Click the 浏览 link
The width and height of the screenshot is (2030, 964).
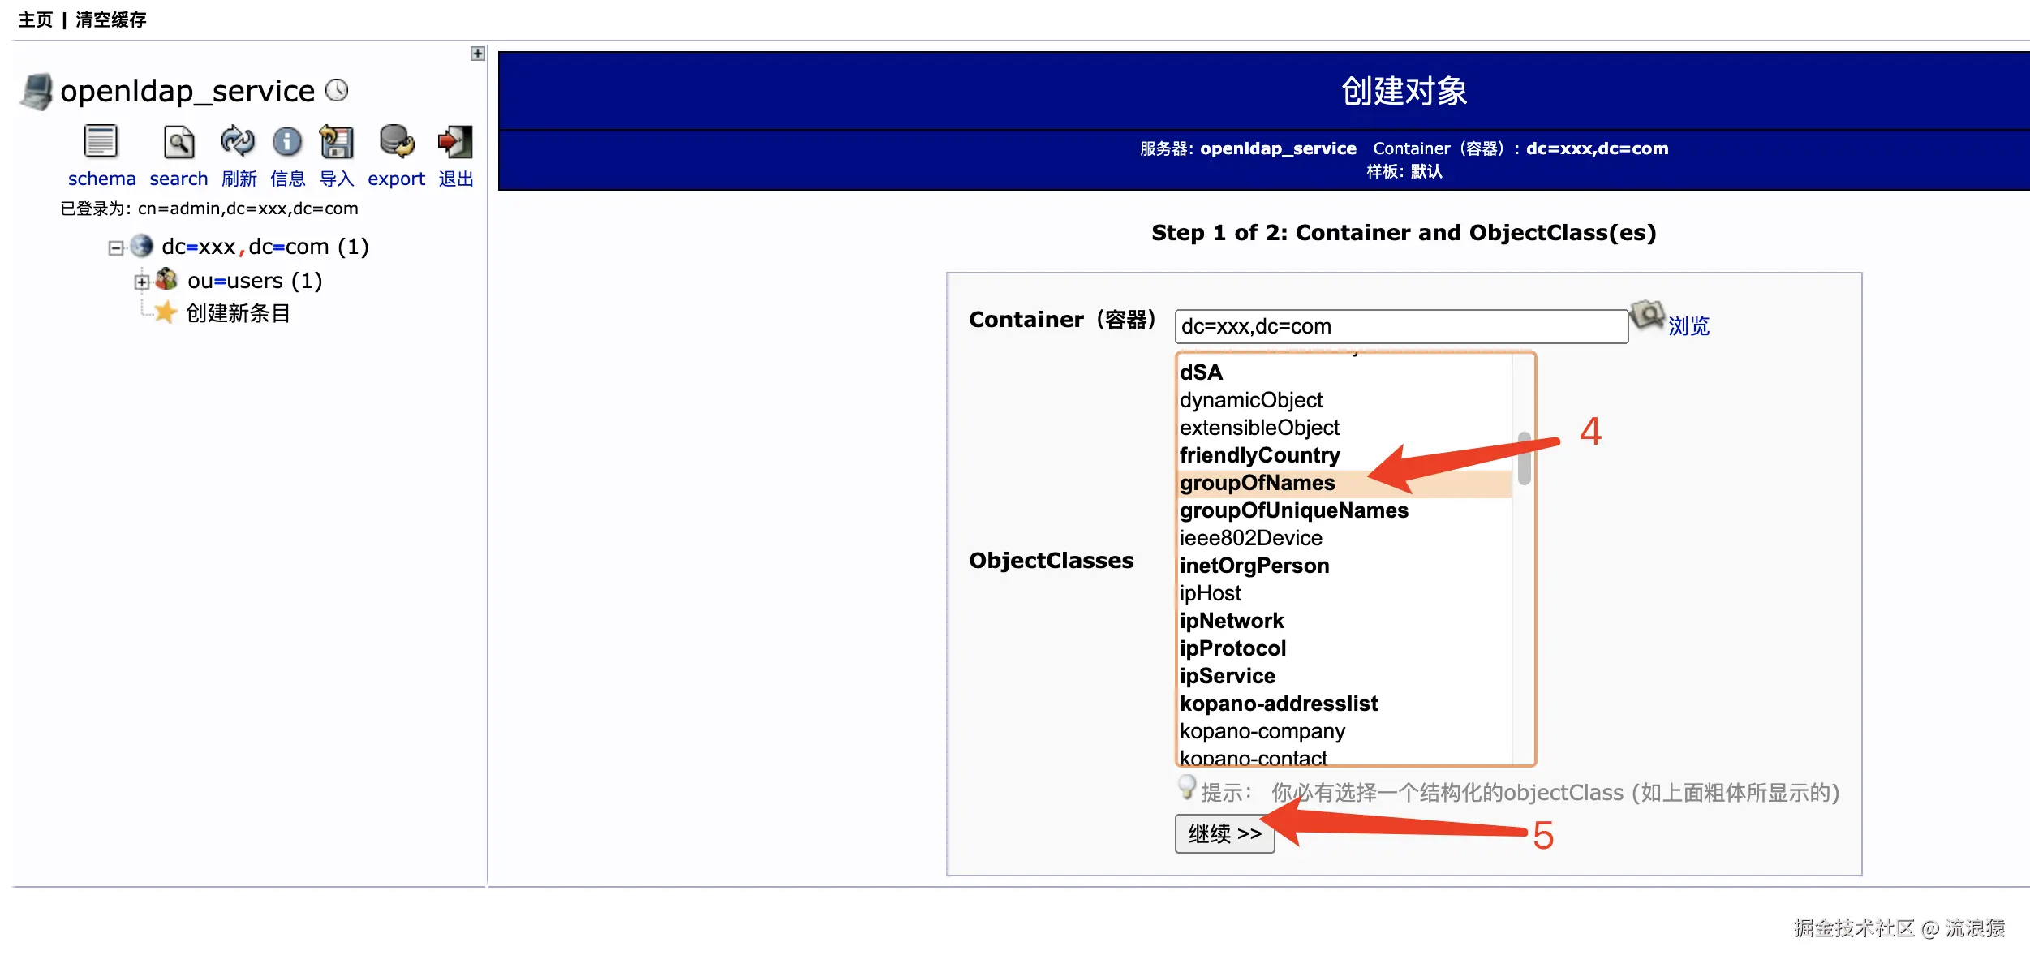click(x=1688, y=326)
